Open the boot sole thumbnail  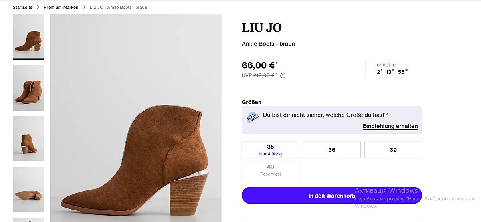(28, 189)
